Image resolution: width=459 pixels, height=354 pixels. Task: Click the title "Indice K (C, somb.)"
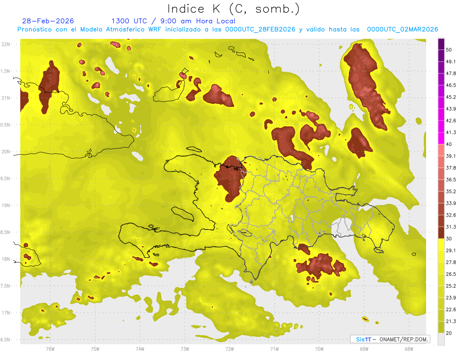[233, 9]
